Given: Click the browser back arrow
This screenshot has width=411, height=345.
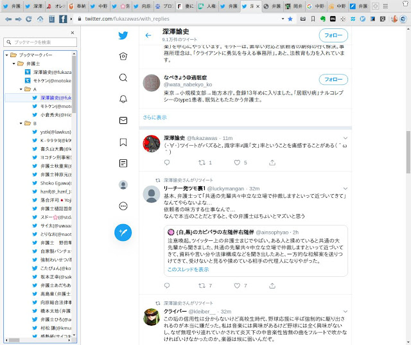Looking at the screenshot, I should pyautogui.click(x=8, y=19).
